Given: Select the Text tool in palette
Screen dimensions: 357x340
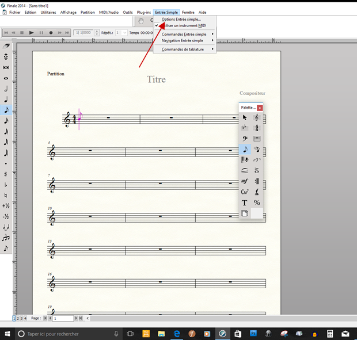Looking at the screenshot, I should (245, 203).
